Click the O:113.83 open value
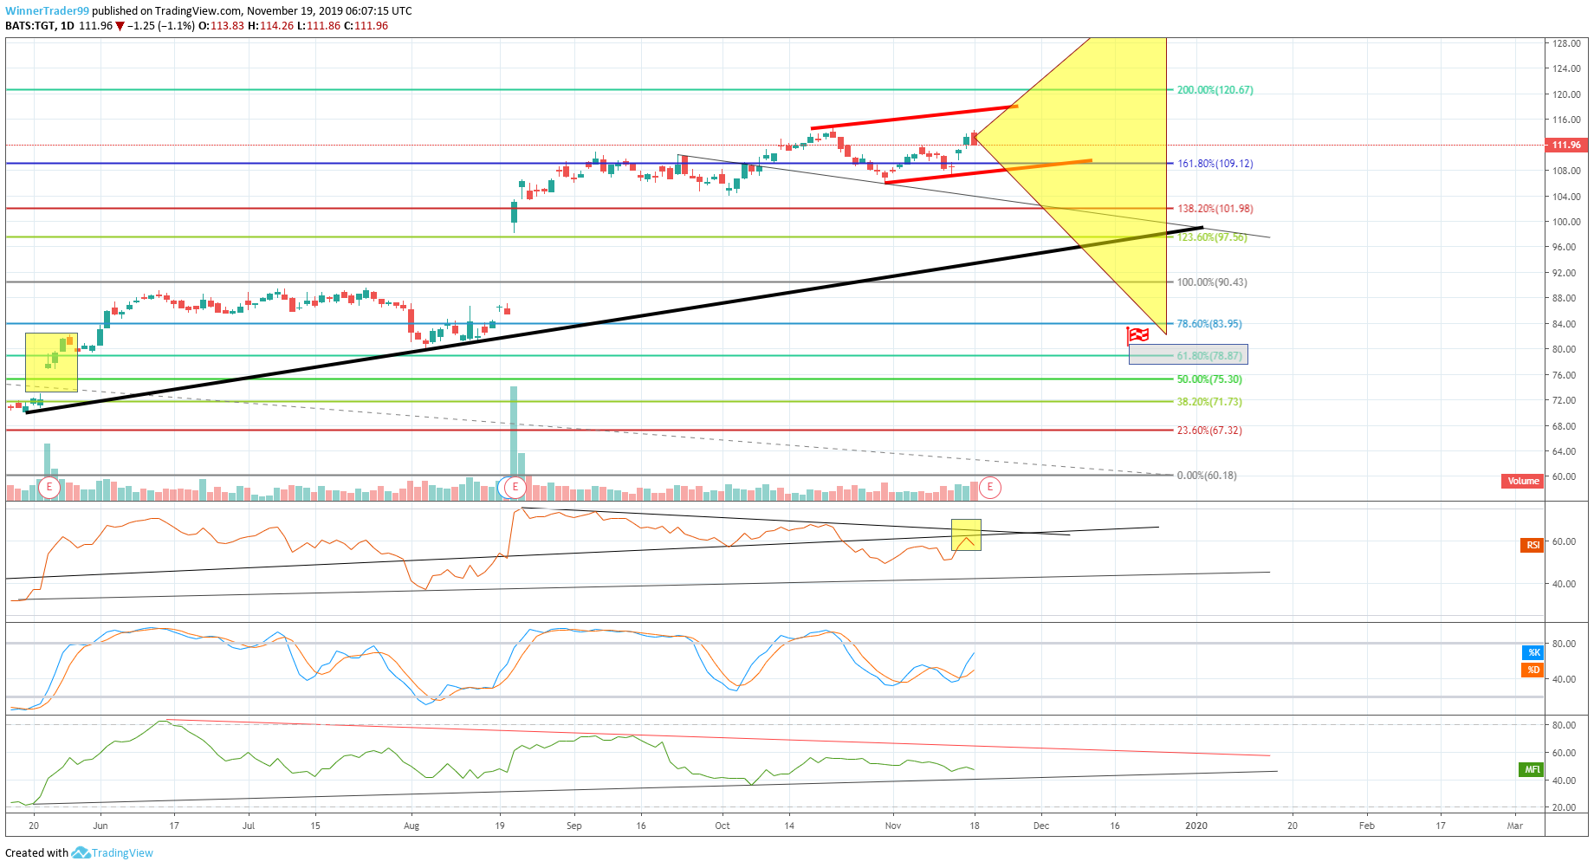1594x868 pixels. pos(221,26)
